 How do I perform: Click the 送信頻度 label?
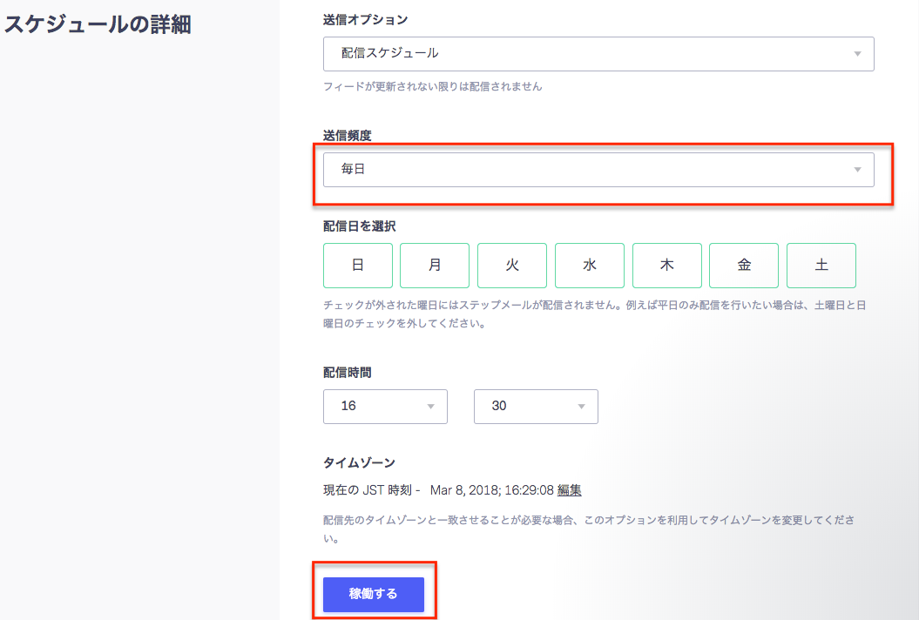click(x=347, y=135)
